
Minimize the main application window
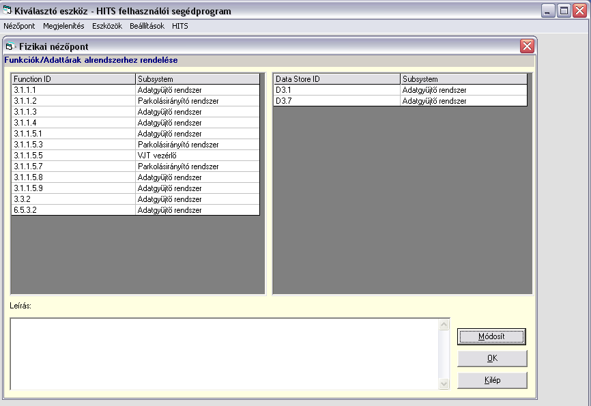[x=548, y=10]
